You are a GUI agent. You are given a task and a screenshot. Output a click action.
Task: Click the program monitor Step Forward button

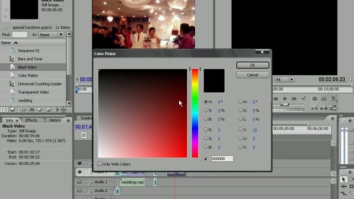point(294,99)
